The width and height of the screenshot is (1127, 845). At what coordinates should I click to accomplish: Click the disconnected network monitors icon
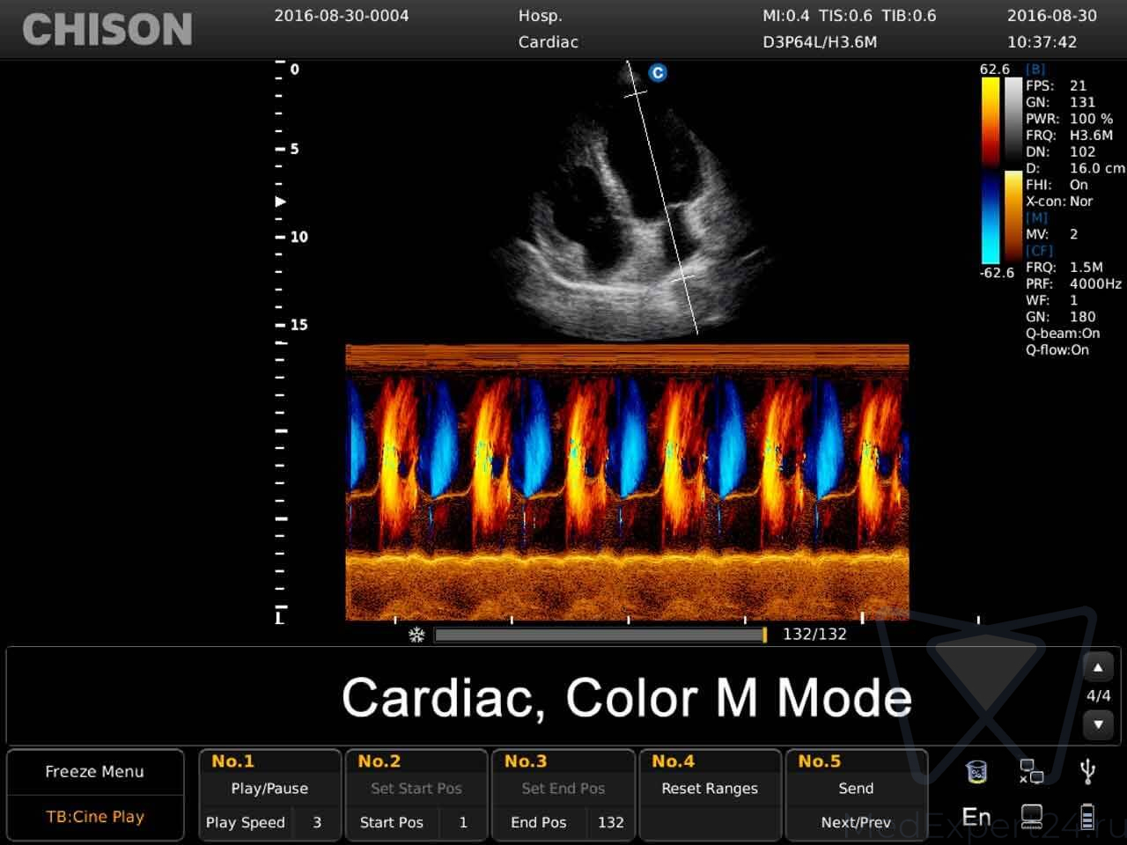[1031, 772]
